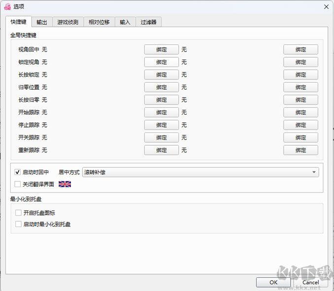Click the 开始跟踪 row label
The height and width of the screenshot is (291, 334).
click(x=29, y=112)
